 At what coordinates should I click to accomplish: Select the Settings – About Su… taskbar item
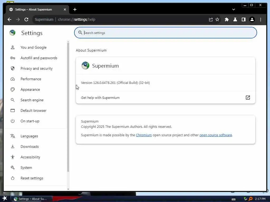coord(31,199)
